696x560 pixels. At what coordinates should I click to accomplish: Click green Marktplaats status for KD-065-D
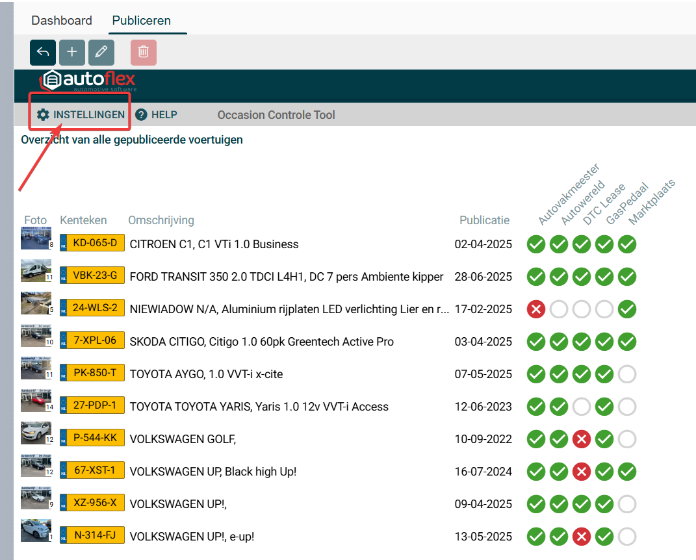(627, 244)
